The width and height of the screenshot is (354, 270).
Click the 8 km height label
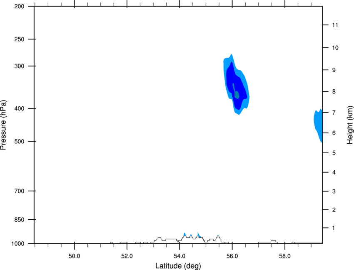pos(334,92)
